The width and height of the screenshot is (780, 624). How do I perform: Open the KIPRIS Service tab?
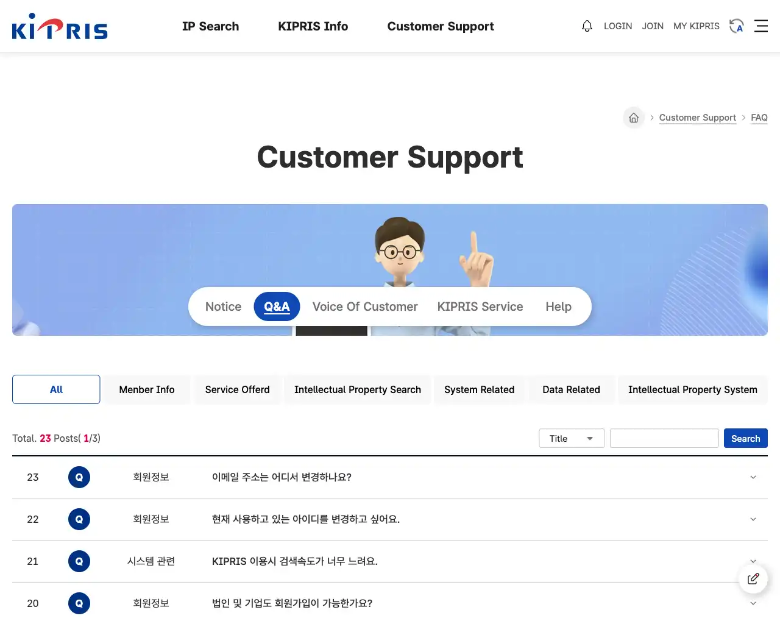point(480,307)
